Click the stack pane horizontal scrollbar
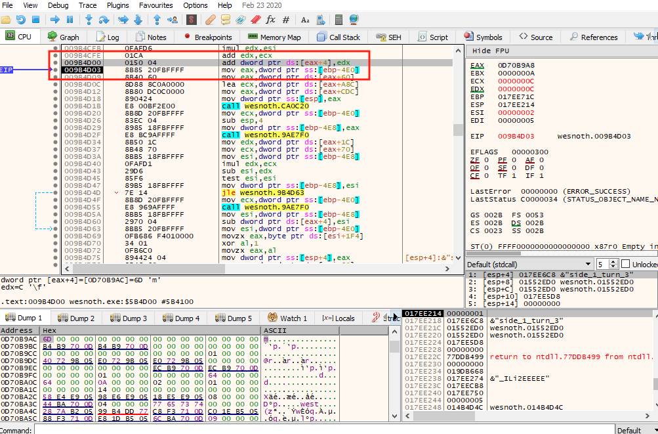 tap(527, 416)
